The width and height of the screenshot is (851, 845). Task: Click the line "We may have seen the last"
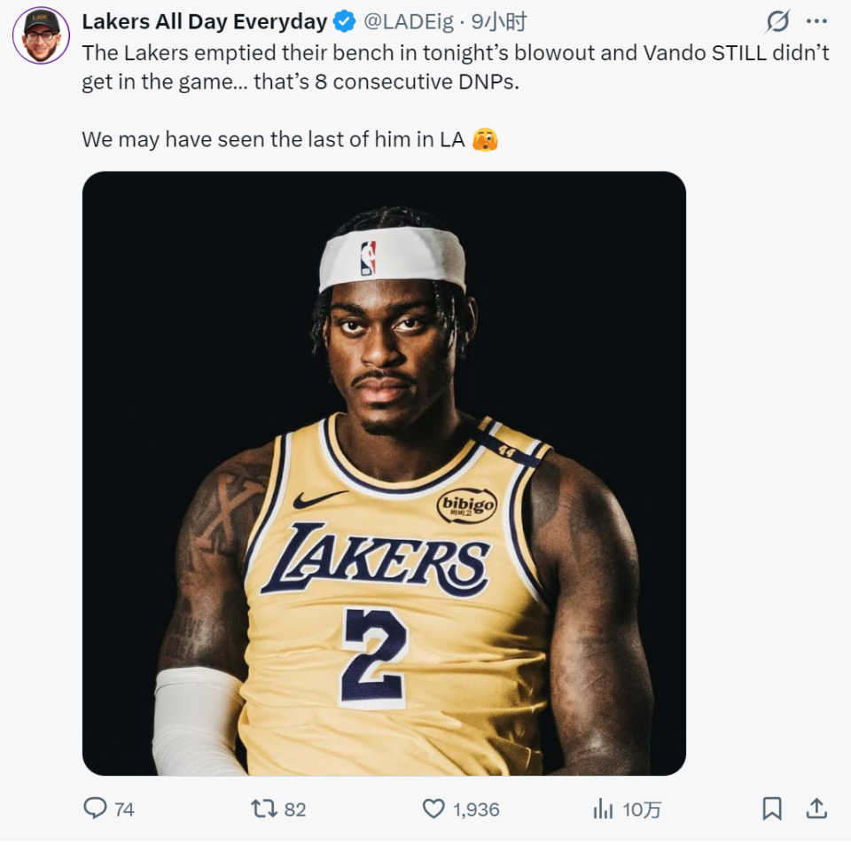(273, 139)
